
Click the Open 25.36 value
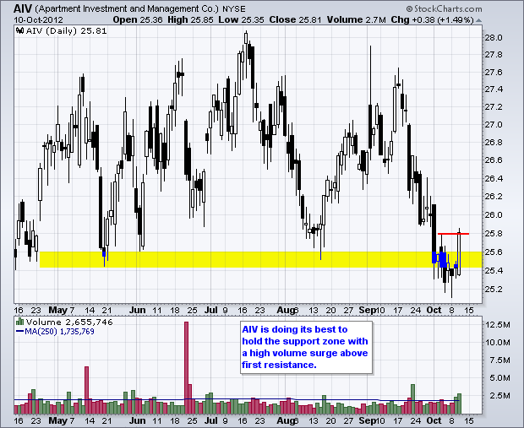pos(138,19)
